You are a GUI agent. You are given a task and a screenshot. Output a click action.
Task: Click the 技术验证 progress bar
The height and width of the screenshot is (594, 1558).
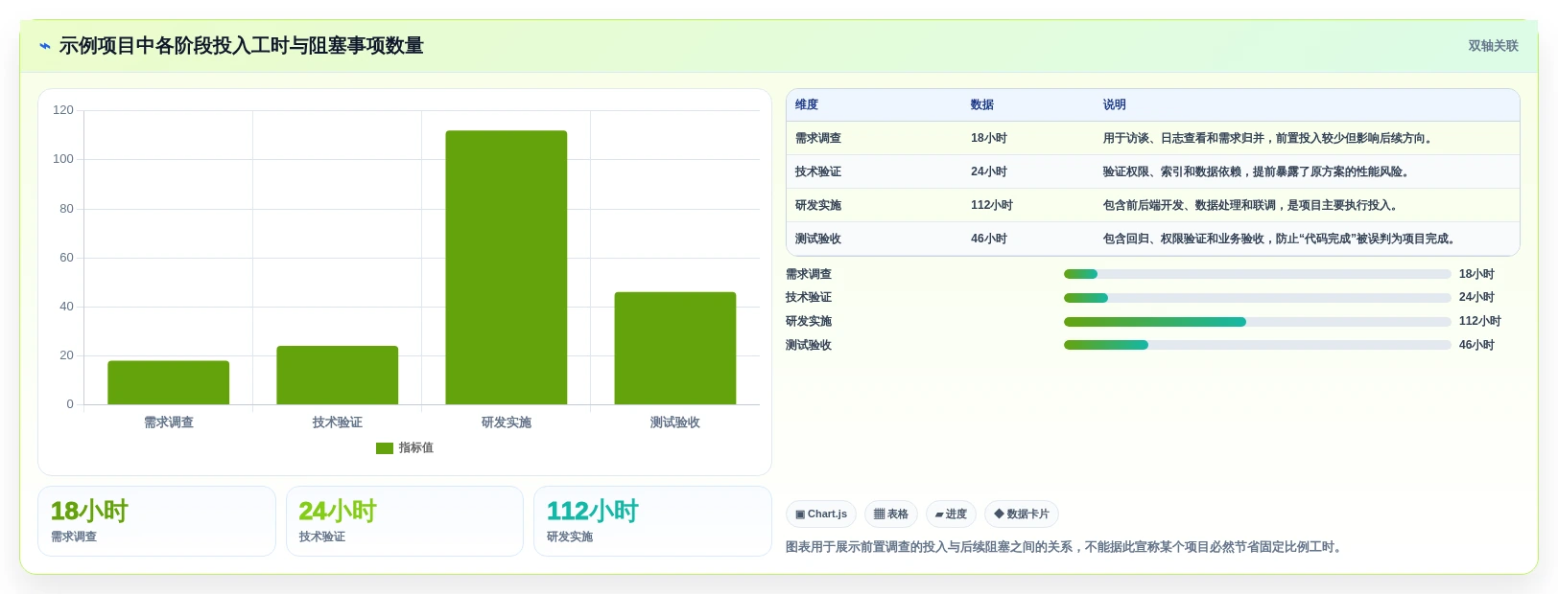(x=1257, y=298)
